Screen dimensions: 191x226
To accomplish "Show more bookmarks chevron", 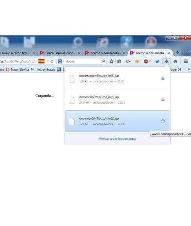I will tap(189, 69).
